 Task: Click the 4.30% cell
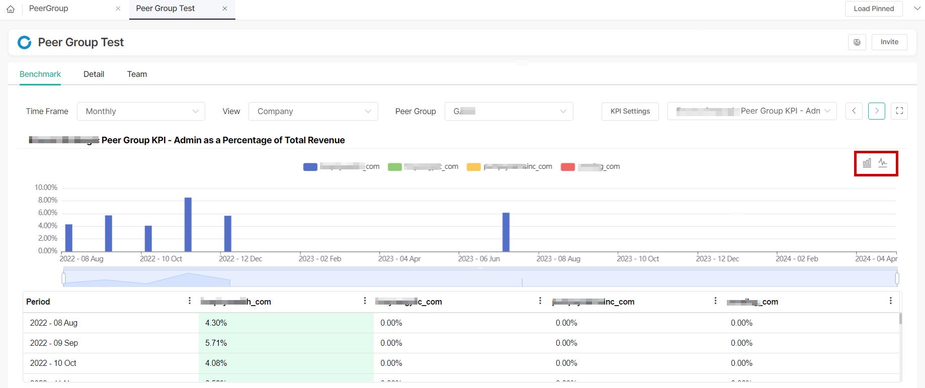pos(286,323)
